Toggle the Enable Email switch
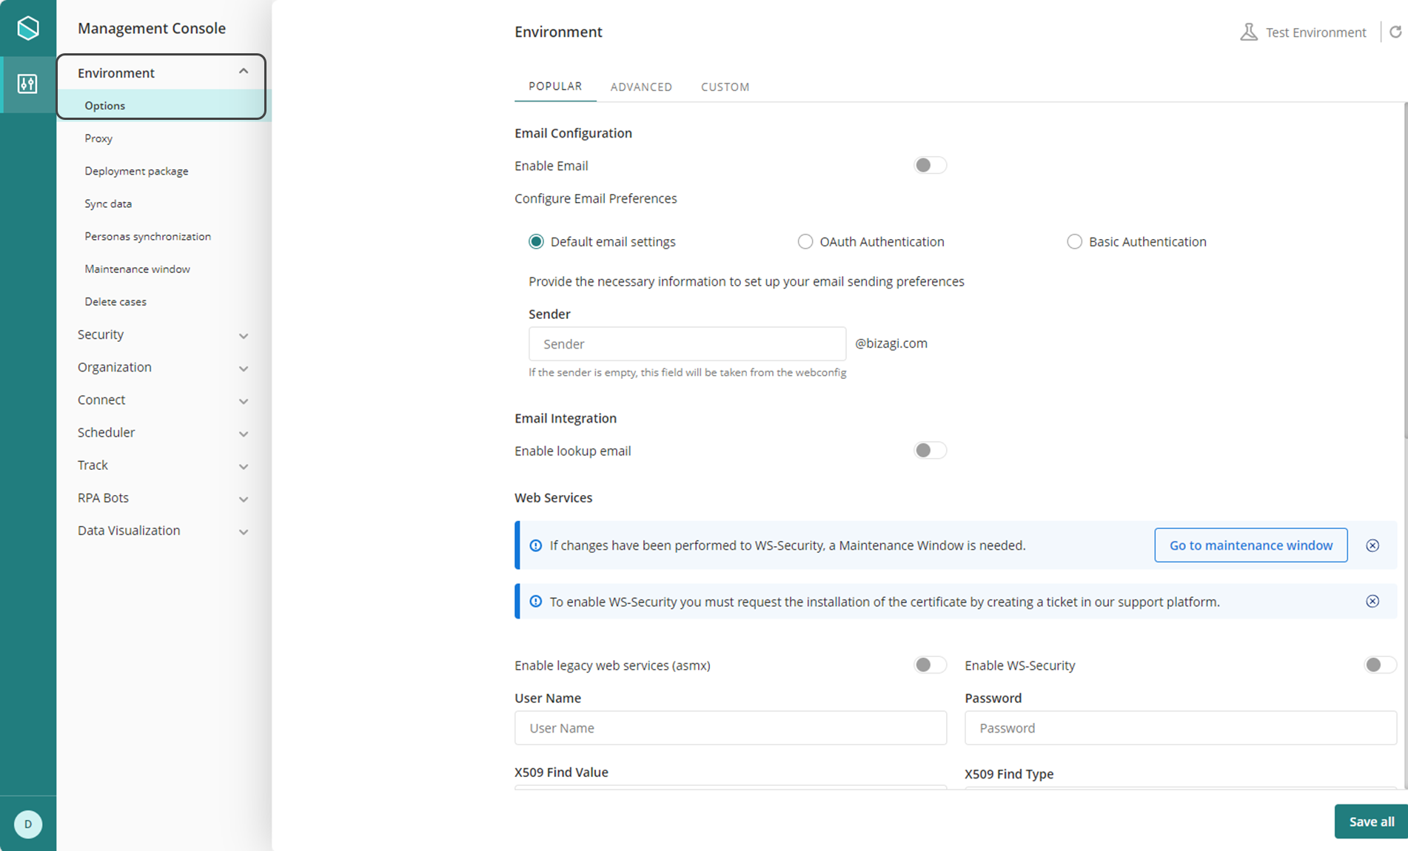 click(x=930, y=165)
